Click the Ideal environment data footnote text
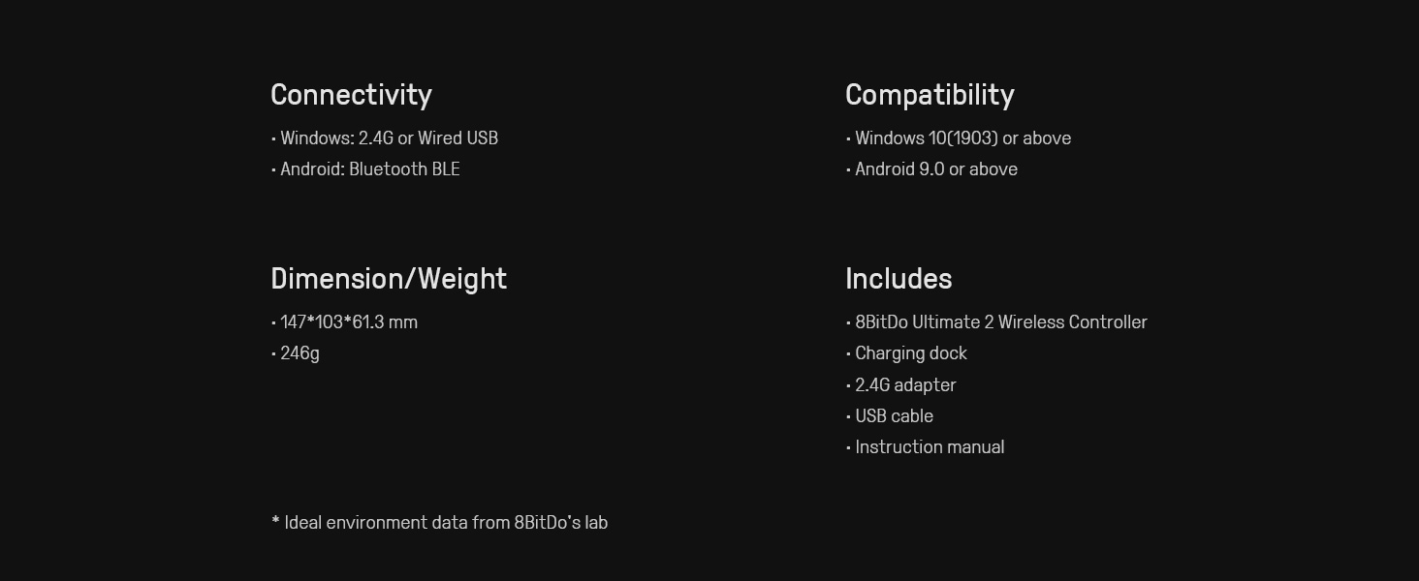 click(x=446, y=523)
